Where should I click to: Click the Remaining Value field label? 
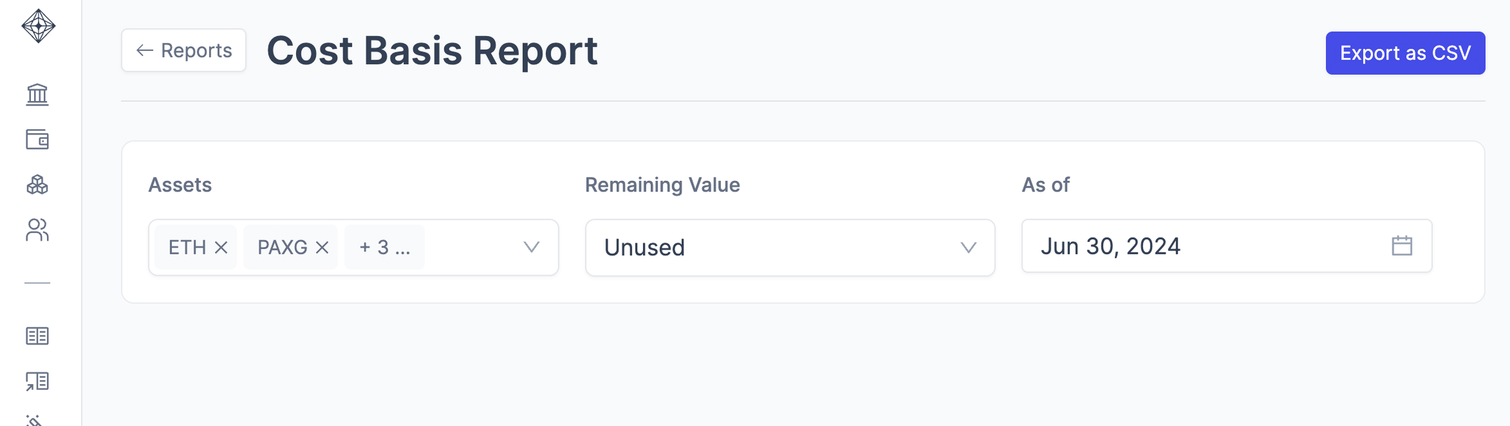[662, 185]
